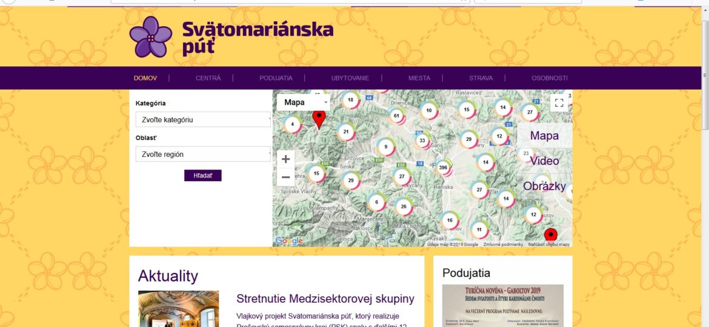Click the red location pin near cluster 4
This screenshot has height=327, width=709.
(319, 120)
